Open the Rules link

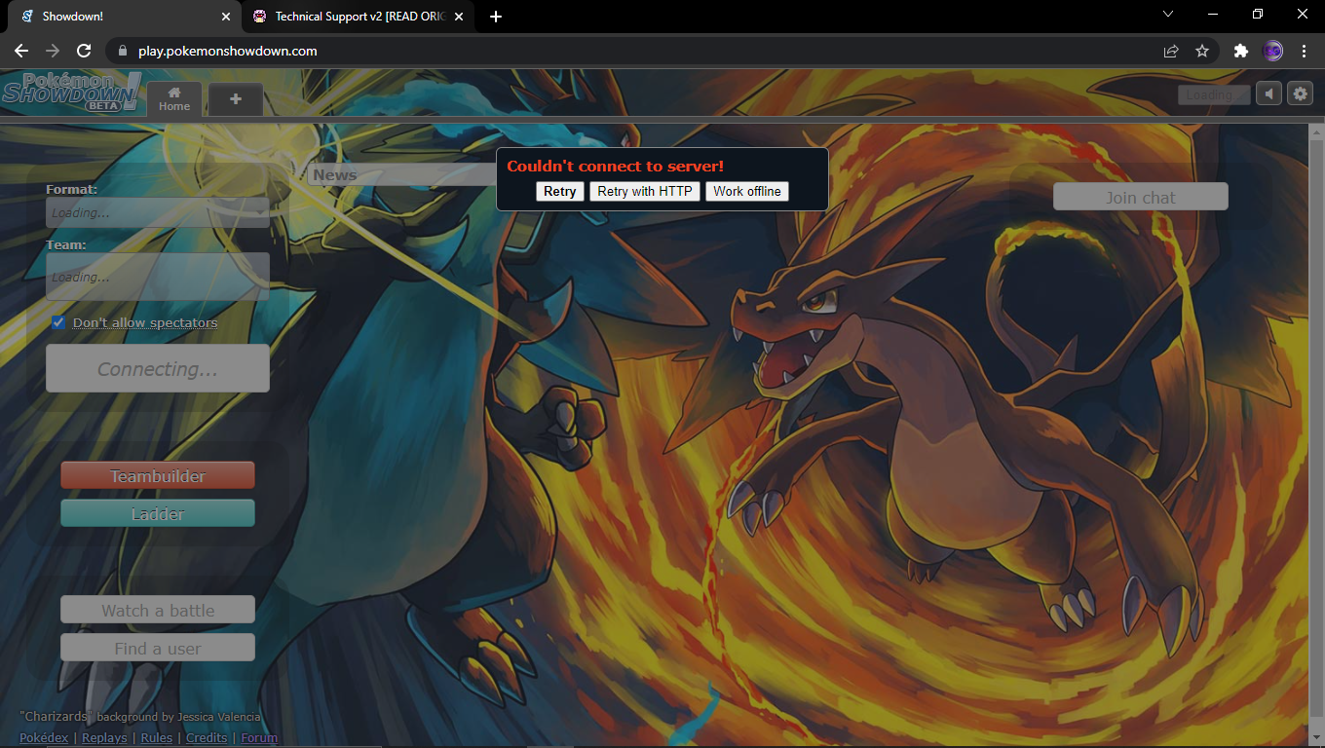pos(157,737)
